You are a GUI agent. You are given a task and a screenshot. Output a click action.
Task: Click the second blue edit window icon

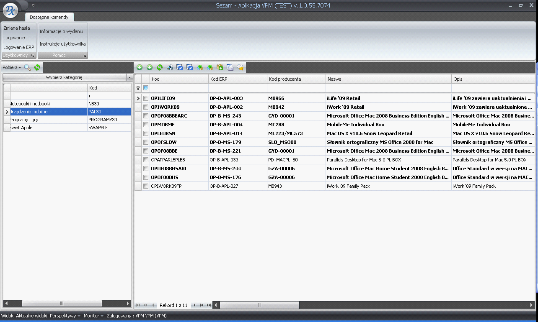click(190, 67)
